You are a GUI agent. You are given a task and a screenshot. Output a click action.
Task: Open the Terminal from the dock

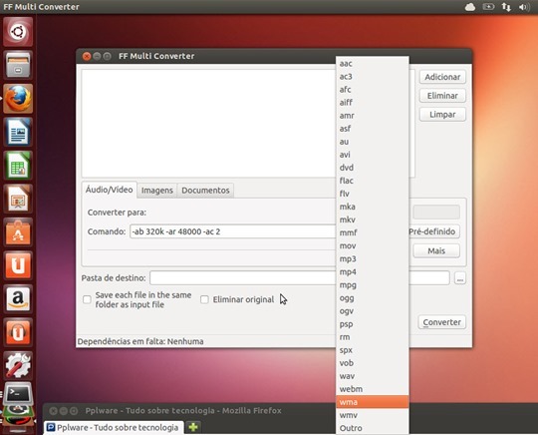point(18,393)
